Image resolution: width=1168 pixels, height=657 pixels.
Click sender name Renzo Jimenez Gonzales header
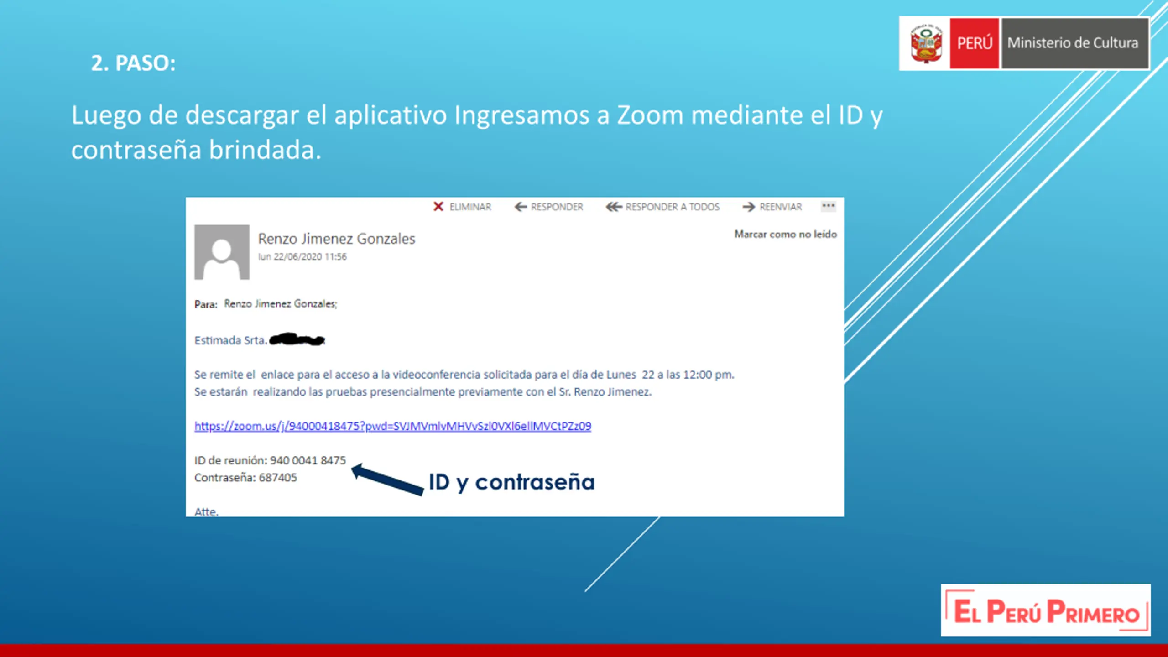click(x=337, y=239)
